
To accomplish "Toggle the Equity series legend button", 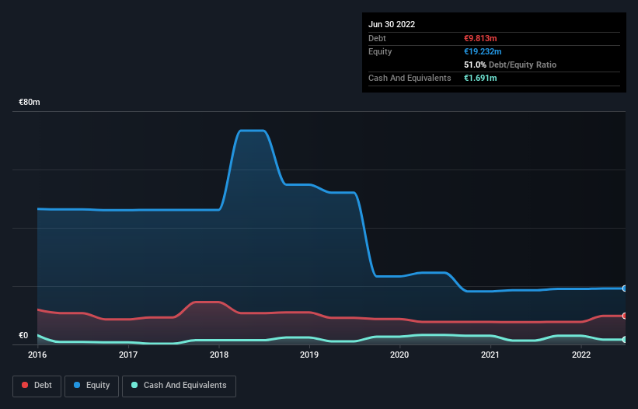I will coord(92,386).
